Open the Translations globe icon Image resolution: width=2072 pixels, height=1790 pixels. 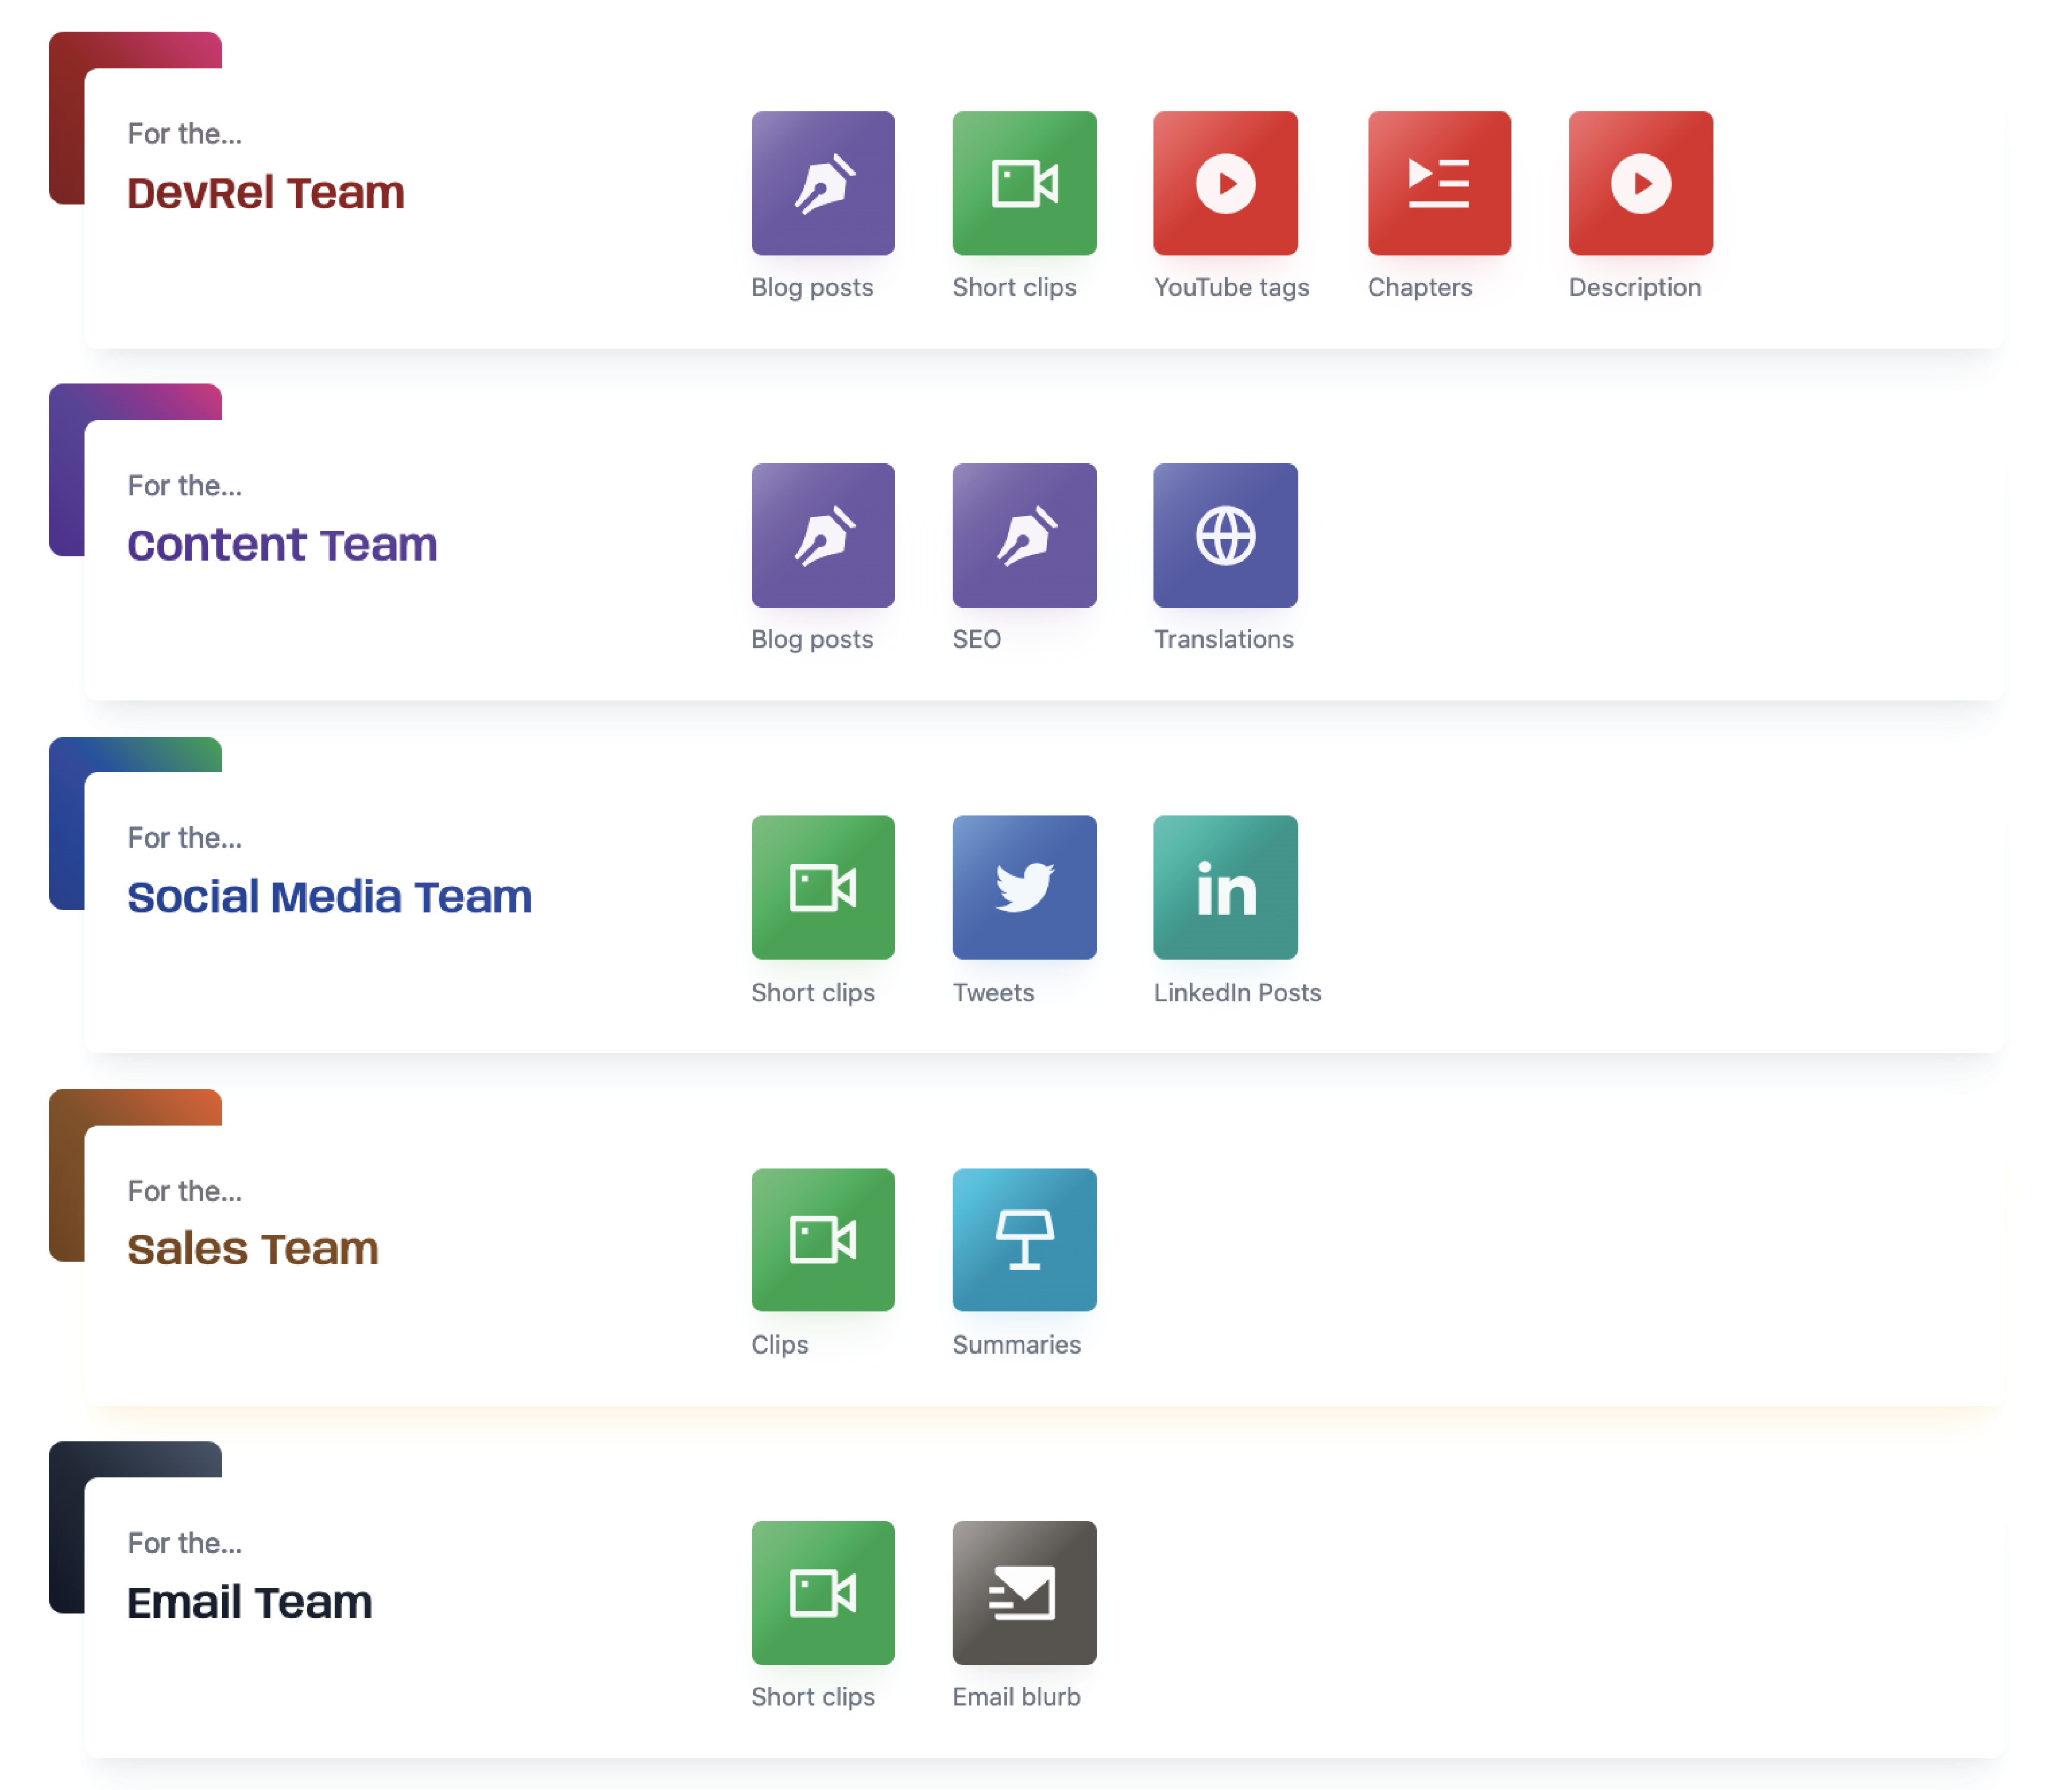[1225, 535]
